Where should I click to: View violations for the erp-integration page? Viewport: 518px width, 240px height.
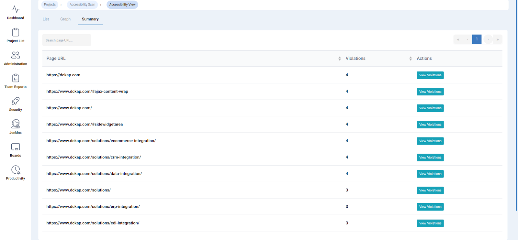[430, 207]
